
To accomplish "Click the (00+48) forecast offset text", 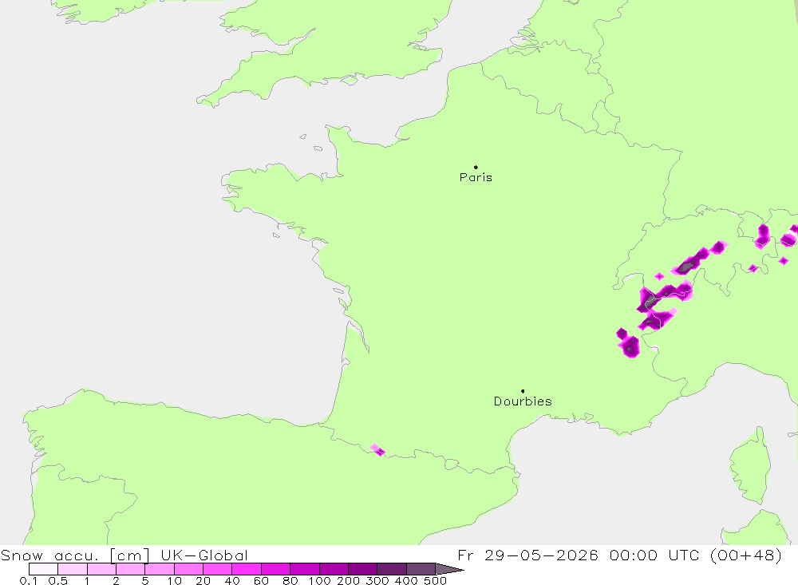I will click(x=746, y=555).
